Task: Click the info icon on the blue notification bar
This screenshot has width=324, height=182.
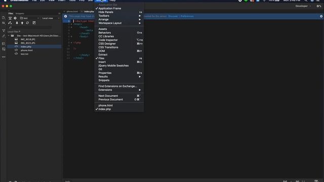Action: 65,16
